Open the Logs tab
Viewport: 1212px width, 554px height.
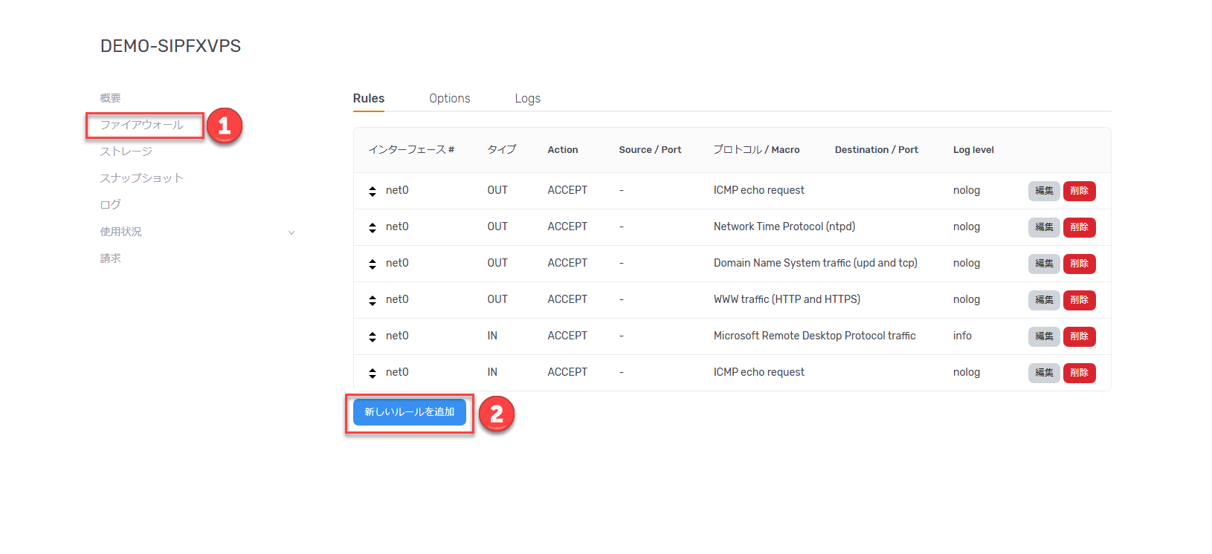tap(527, 99)
